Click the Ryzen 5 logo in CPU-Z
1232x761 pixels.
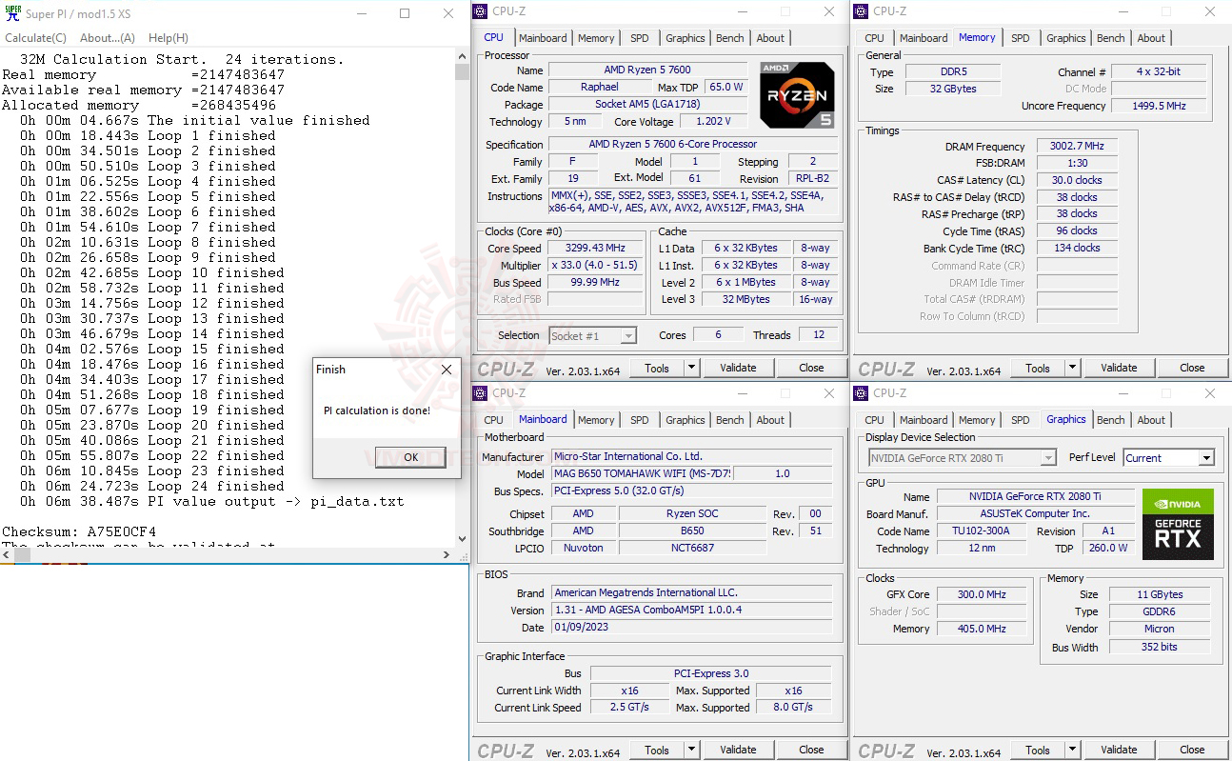[798, 95]
